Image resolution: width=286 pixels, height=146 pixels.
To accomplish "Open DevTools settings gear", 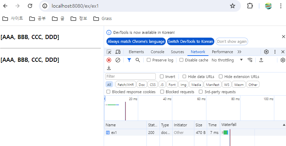I will point(266,52).
